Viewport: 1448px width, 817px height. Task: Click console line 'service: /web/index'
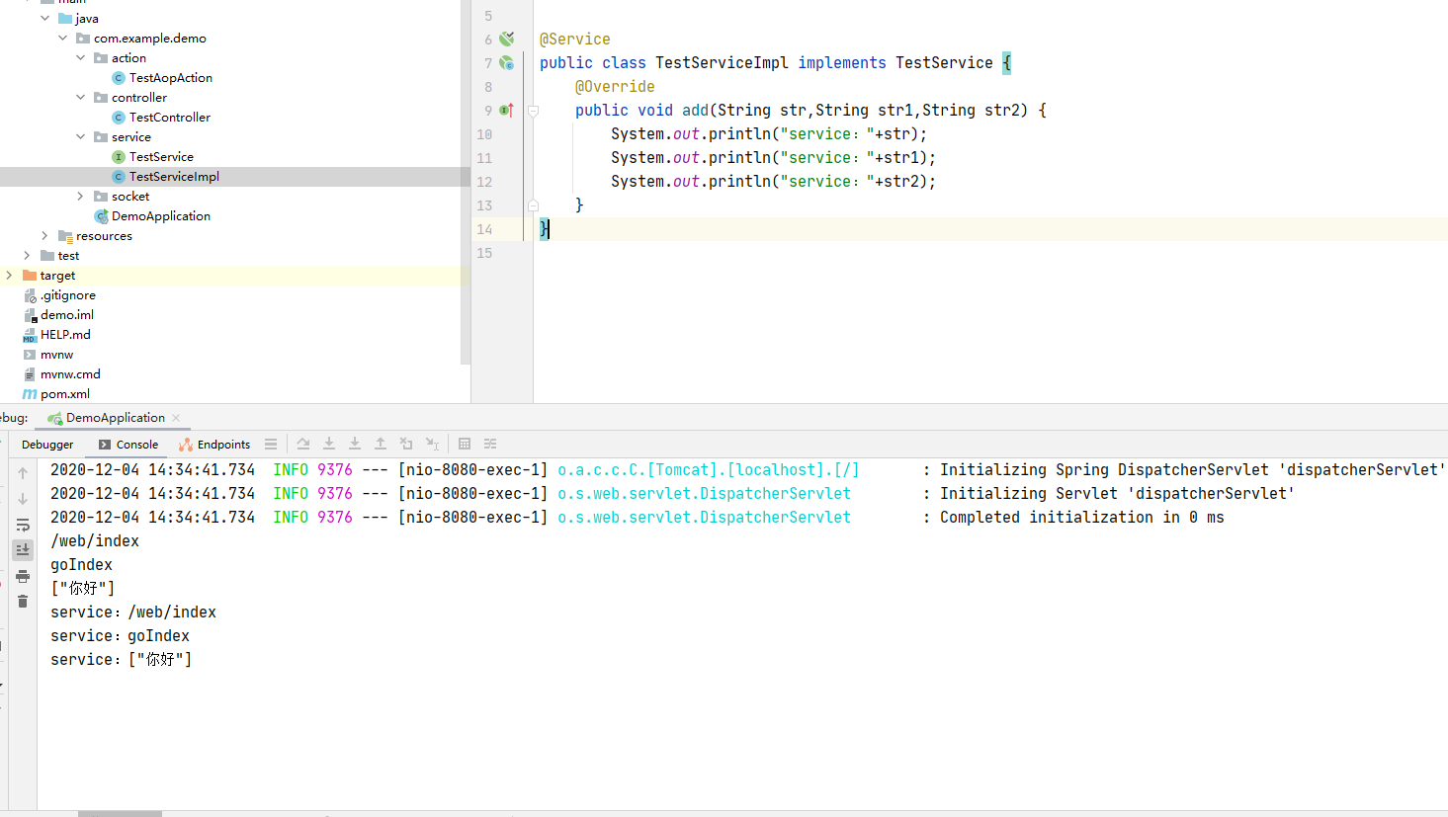pyautogui.click(x=133, y=612)
